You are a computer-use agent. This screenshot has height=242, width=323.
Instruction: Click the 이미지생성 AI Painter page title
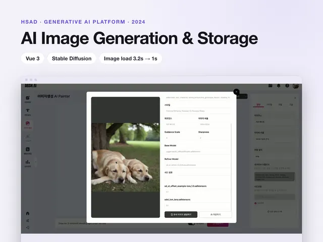[53, 96]
